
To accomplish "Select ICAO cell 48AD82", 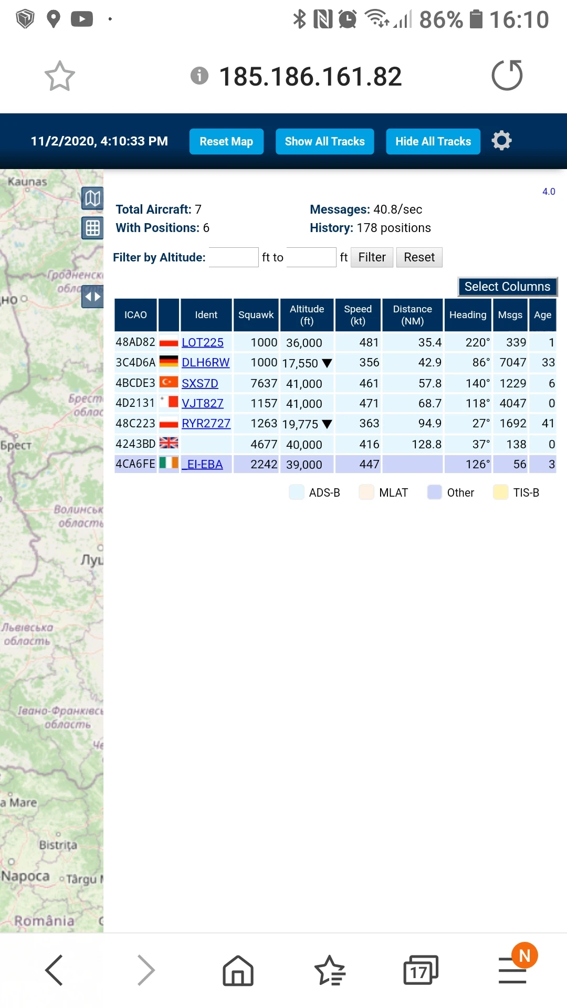I will (x=135, y=342).
